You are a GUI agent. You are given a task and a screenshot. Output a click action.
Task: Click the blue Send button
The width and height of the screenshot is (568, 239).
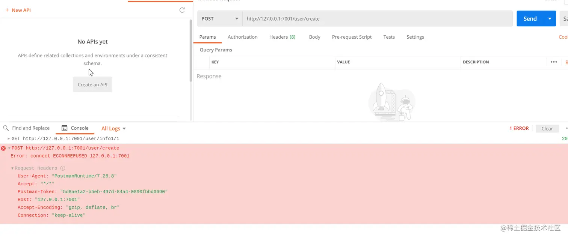pyautogui.click(x=530, y=19)
